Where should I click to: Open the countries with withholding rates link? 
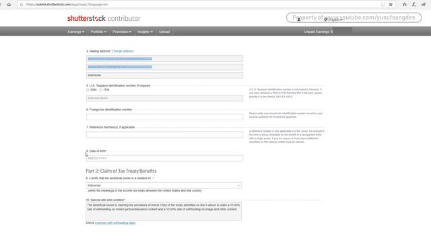point(115,223)
